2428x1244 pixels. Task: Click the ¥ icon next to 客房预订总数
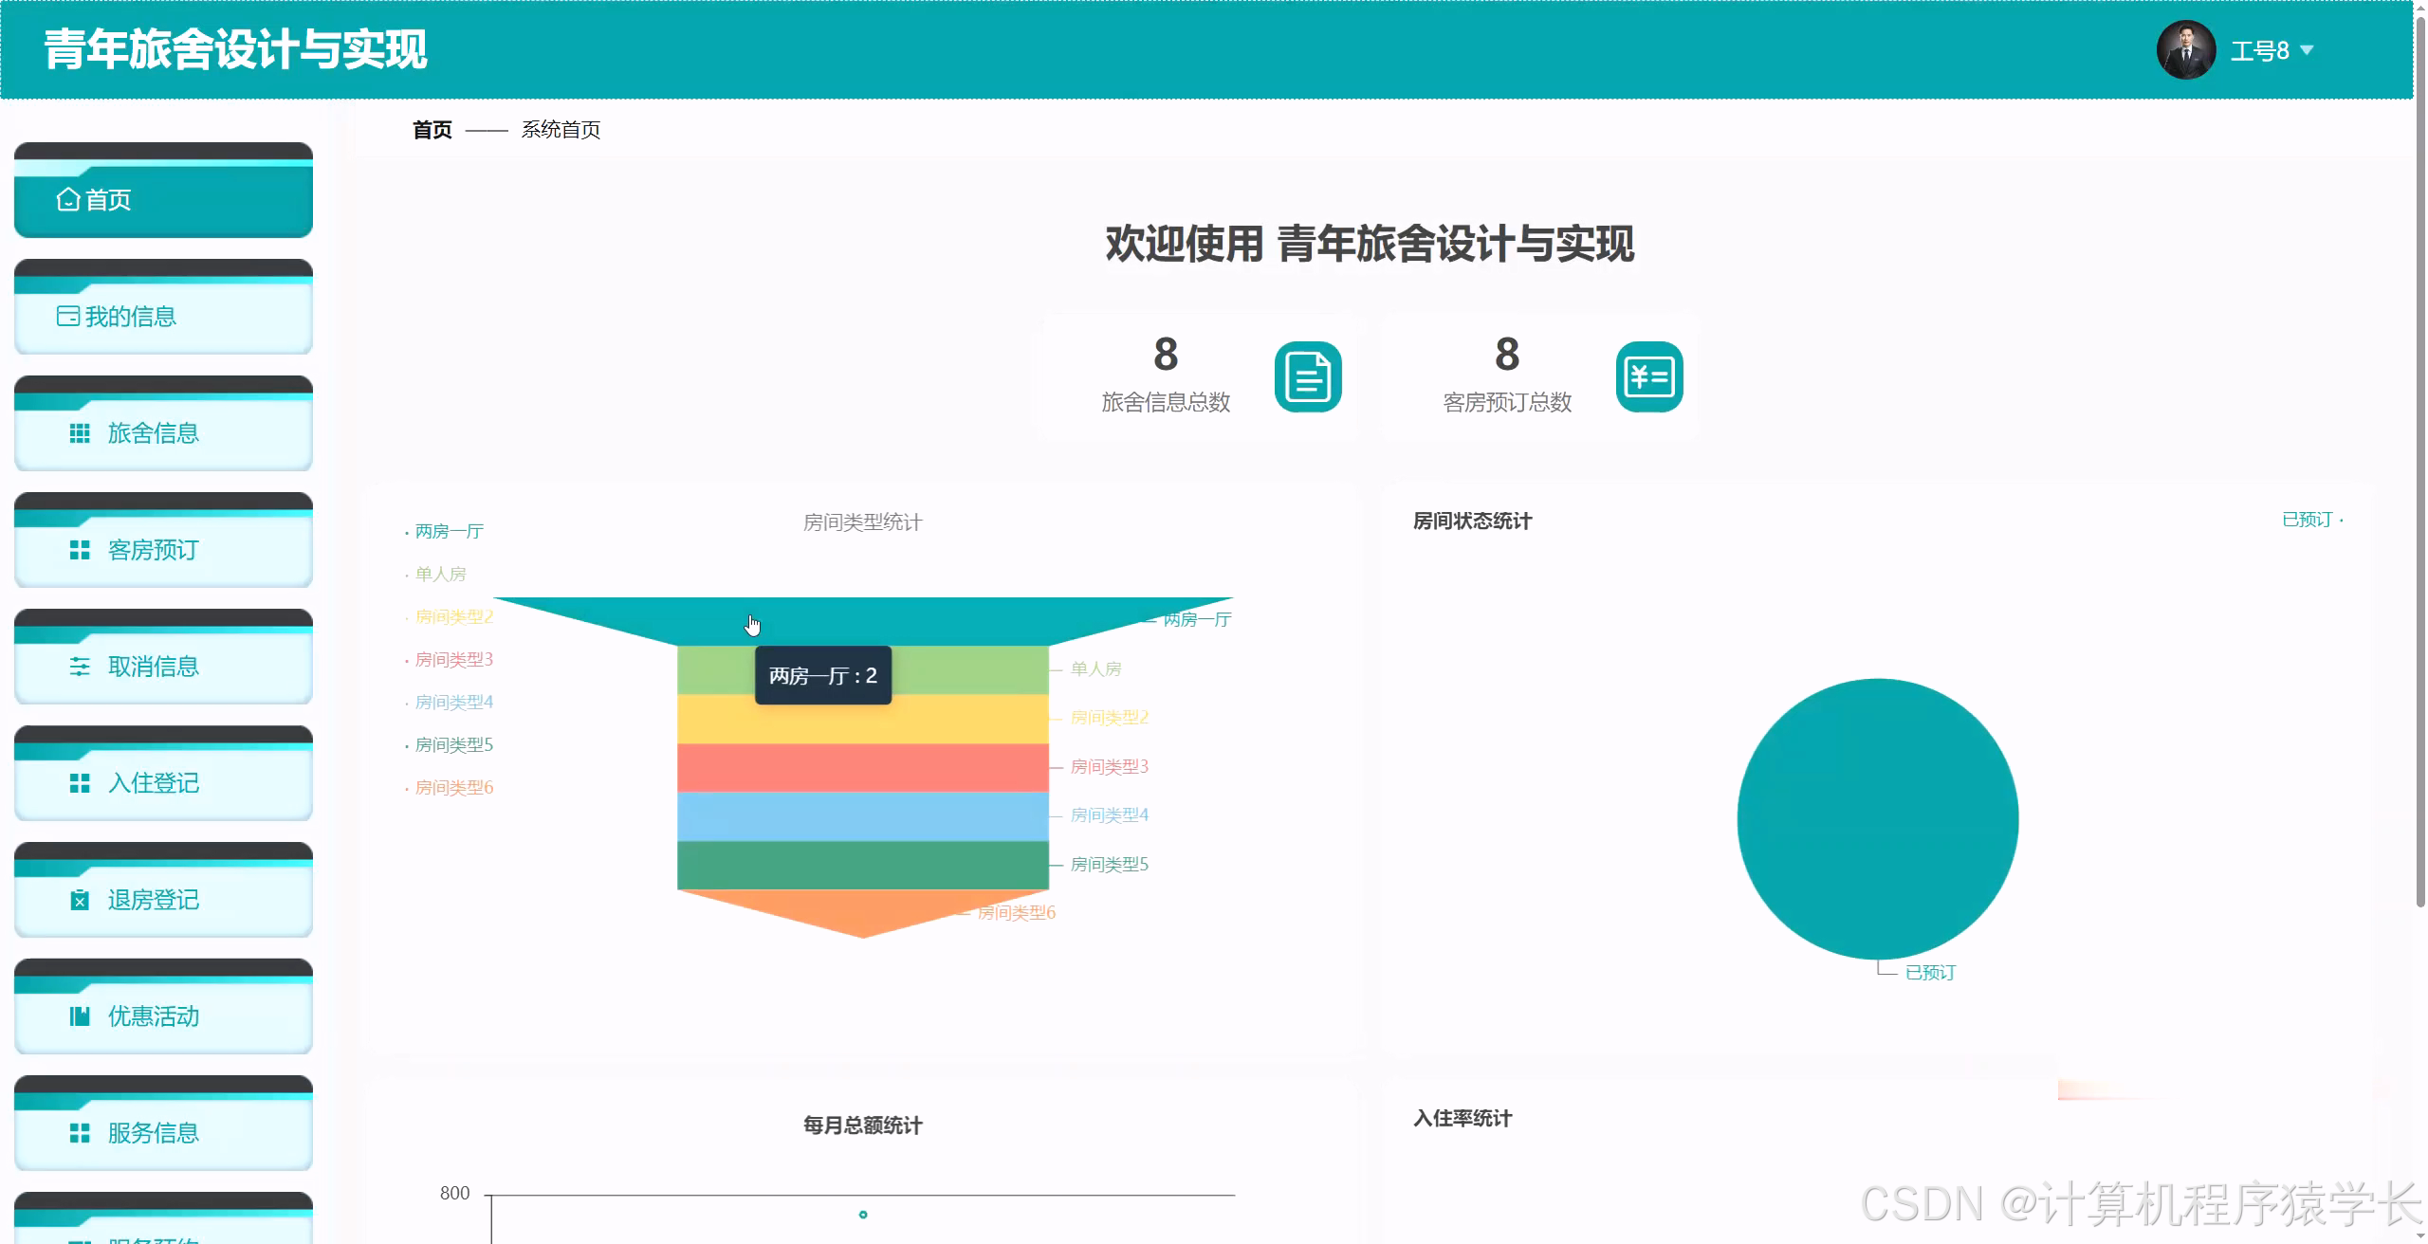click(x=1648, y=375)
